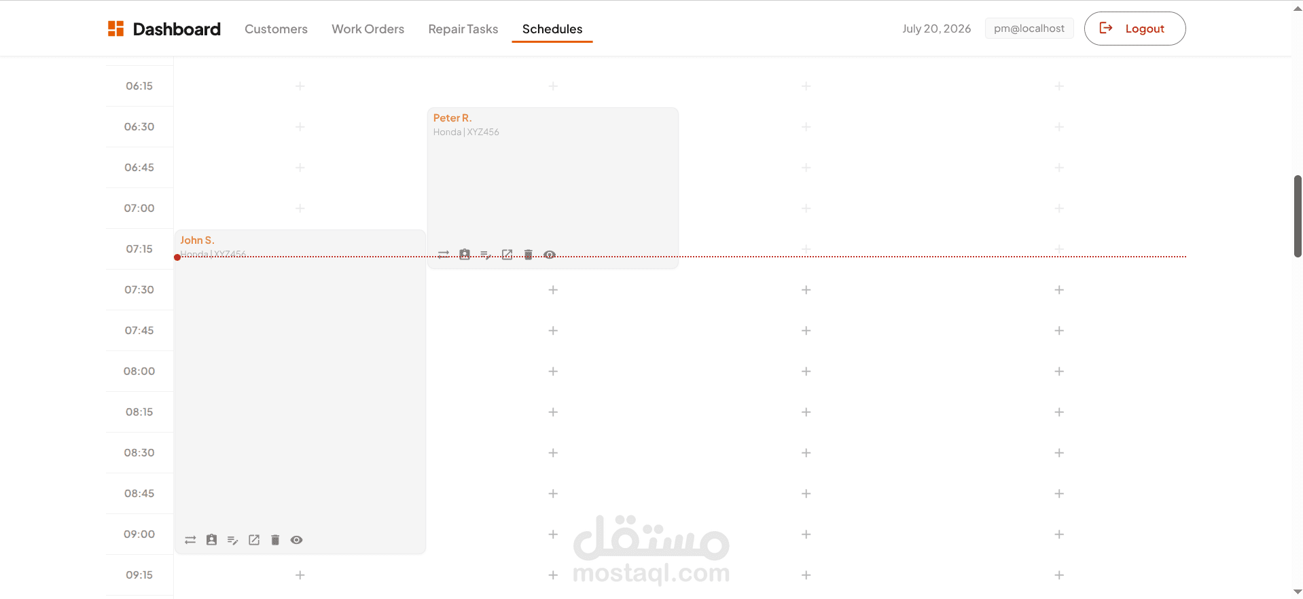The height and width of the screenshot is (599, 1303).
Task: Click the scrollbar down arrow
Action: pos(1298,592)
